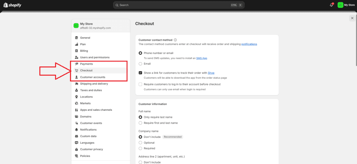Enable Require customers to log in checkbox

tap(140, 84)
